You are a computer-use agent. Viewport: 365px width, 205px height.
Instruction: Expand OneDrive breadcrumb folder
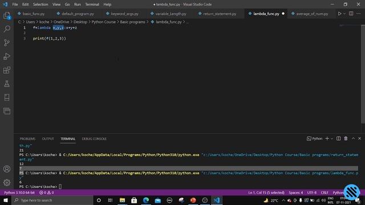pyautogui.click(x=61, y=22)
